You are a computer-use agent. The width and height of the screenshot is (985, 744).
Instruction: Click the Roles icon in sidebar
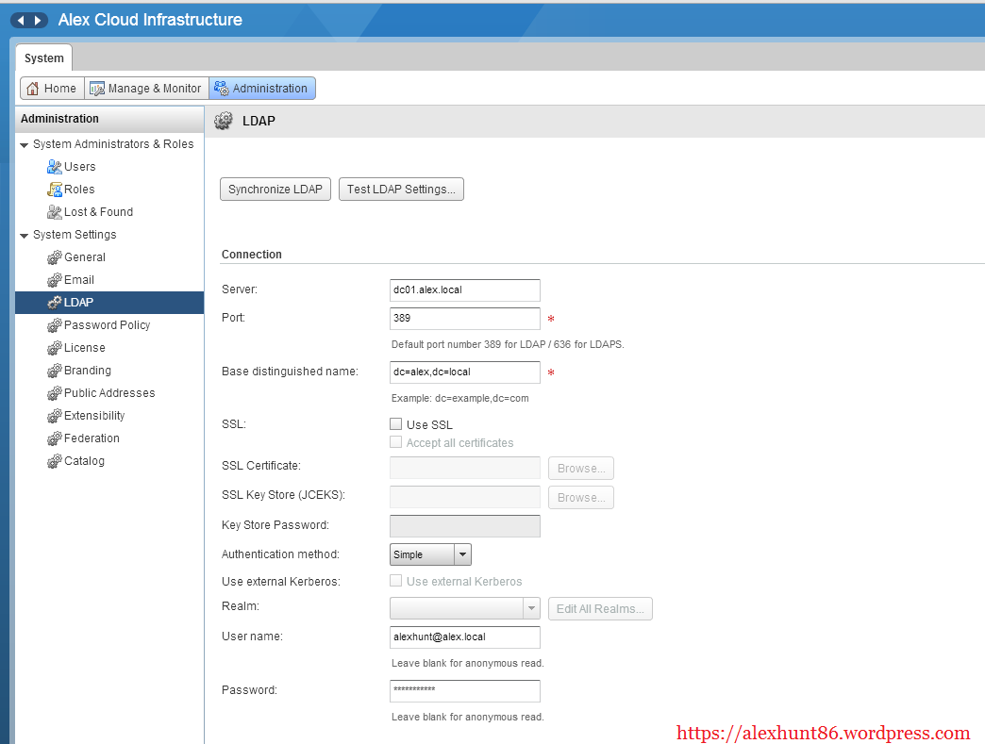tap(55, 190)
